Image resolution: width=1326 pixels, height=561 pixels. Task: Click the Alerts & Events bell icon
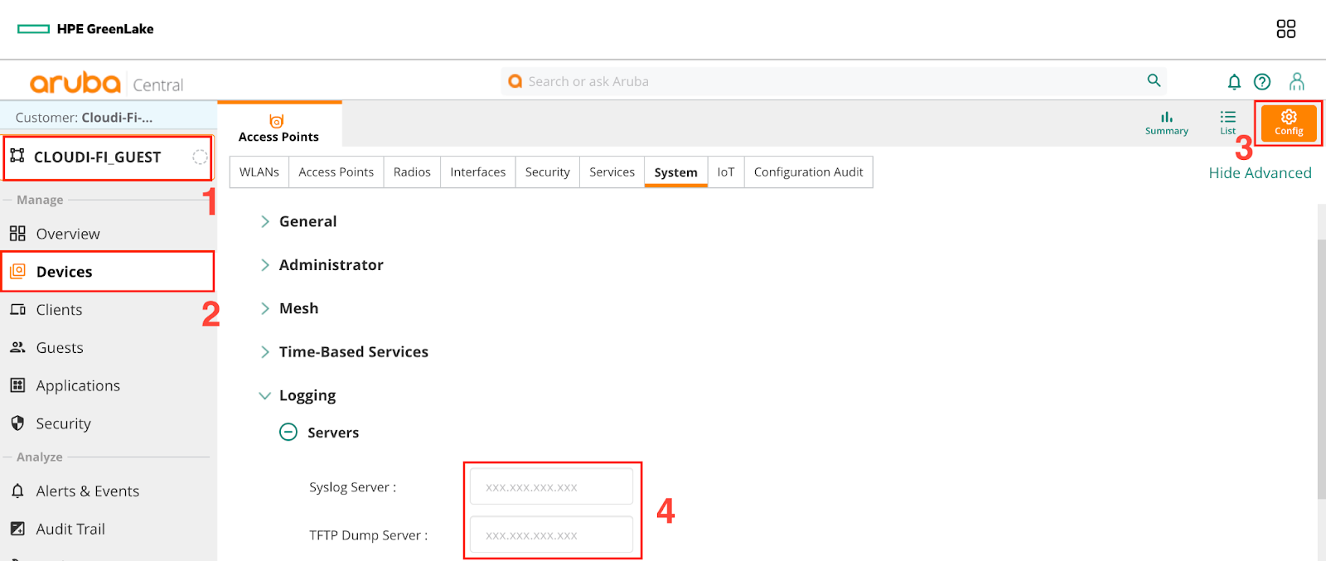[x=17, y=491]
